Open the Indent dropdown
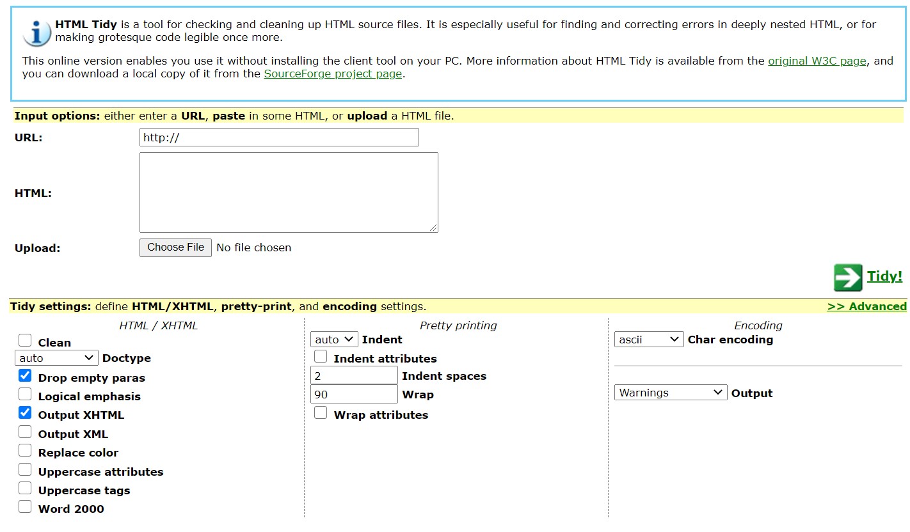910x532 pixels. (x=333, y=339)
